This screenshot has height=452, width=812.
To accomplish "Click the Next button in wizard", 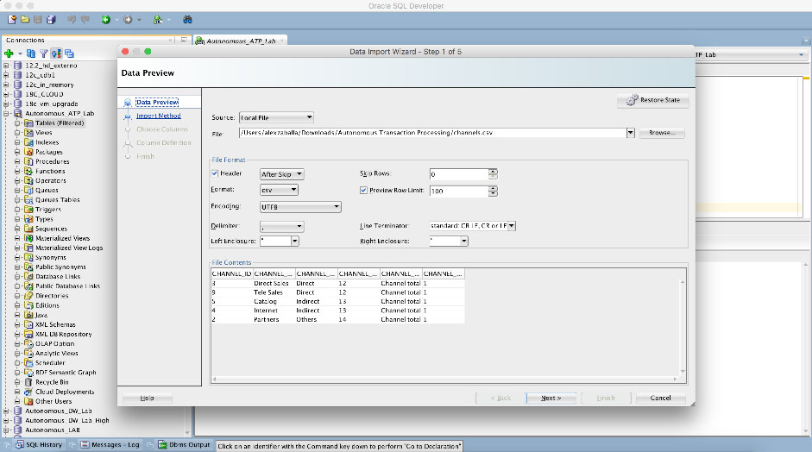I will [x=551, y=398].
